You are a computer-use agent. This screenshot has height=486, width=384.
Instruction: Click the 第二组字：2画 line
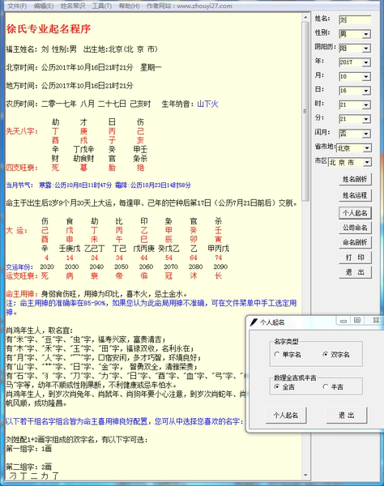click(29, 467)
